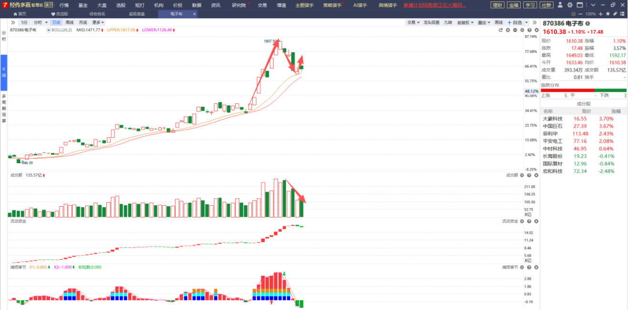Open 成交额 panel settings gear

(522, 175)
